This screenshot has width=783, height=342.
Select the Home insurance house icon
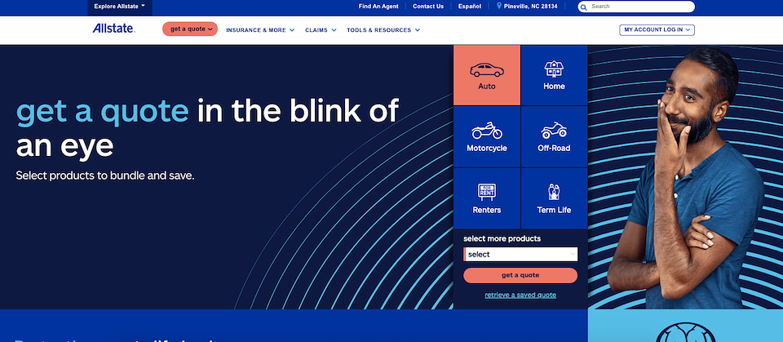554,69
